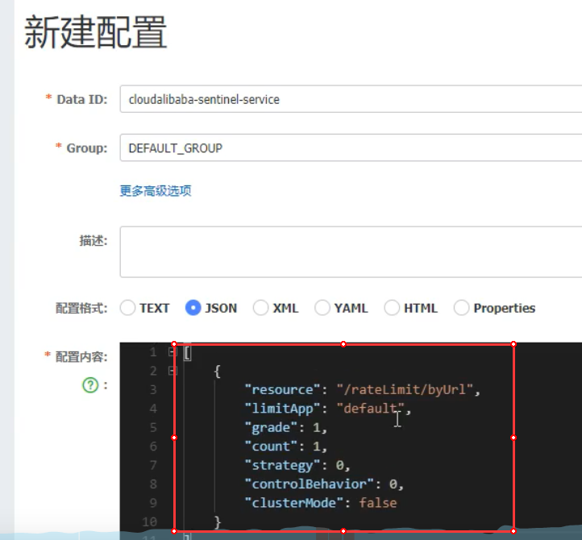Click the green help question mark icon
The height and width of the screenshot is (540, 582).
point(90,385)
